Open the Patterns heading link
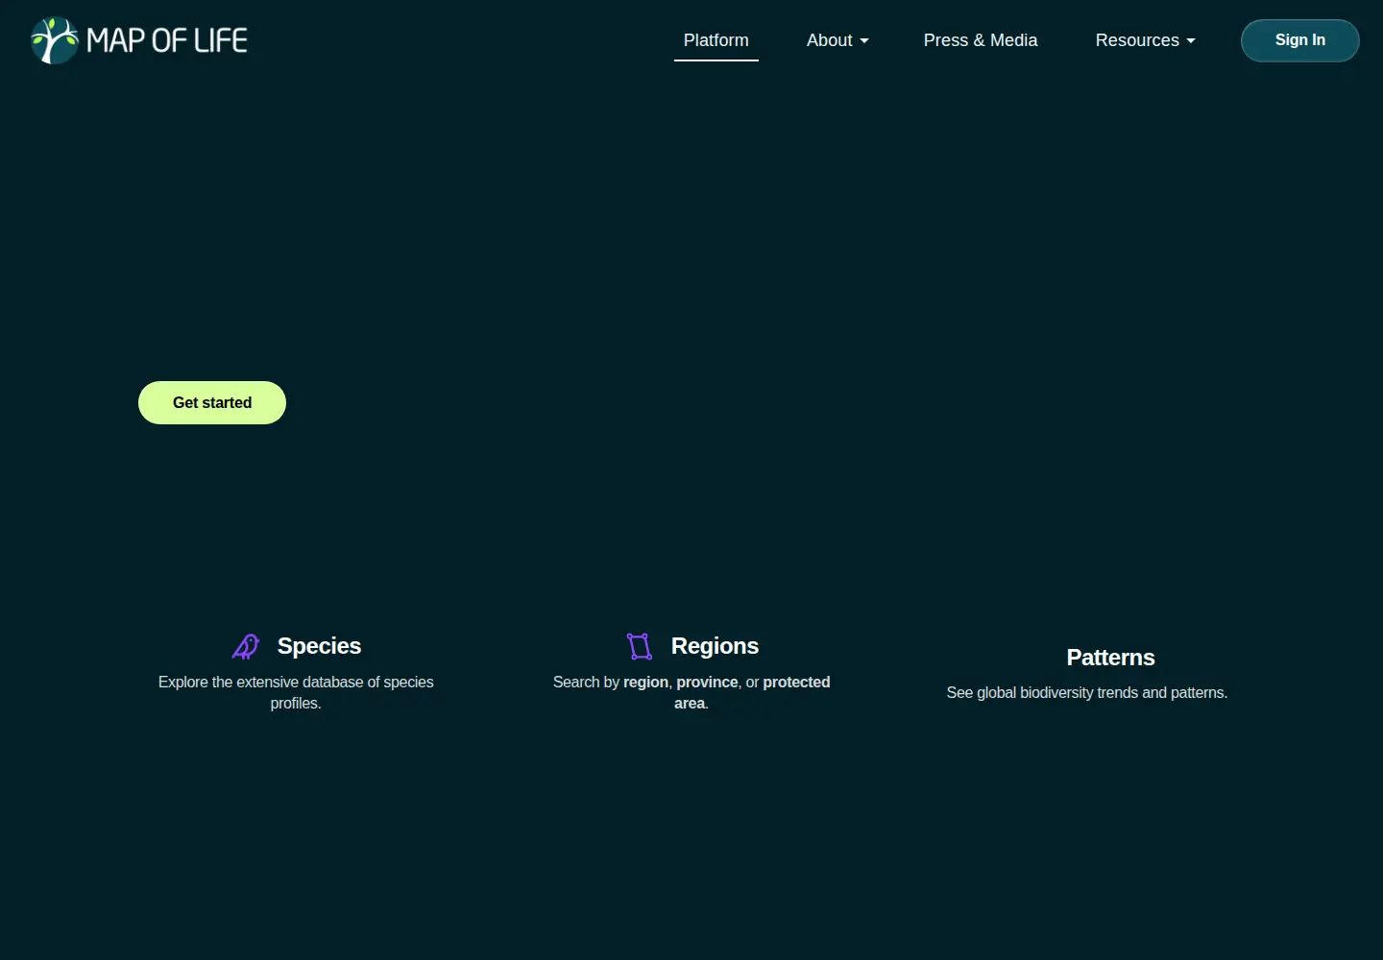The width and height of the screenshot is (1383, 960). (x=1110, y=658)
